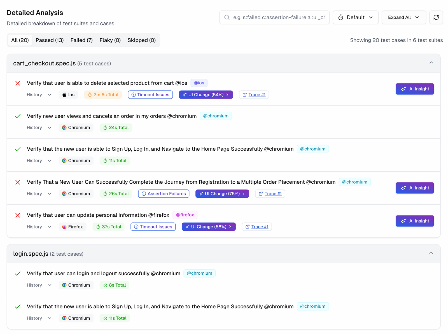Image resolution: width=448 pixels, height=334 pixels.
Task: Click inside the search input field
Action: click(277, 17)
